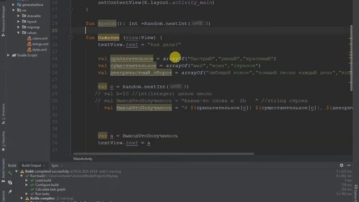359x202 pixels.
Task: Select the Calculate task graph build row
Action: pyautogui.click(x=50, y=190)
